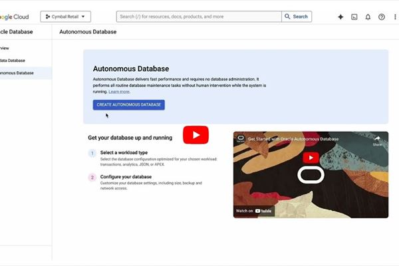The width and height of the screenshot is (399, 266).
Task: Open the three-dot more options menu
Action: (395, 17)
